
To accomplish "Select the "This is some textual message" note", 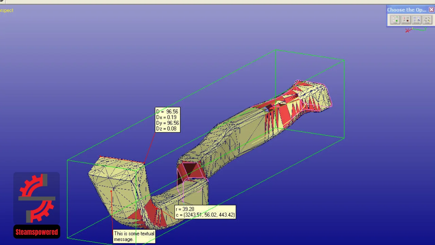I will [134, 236].
